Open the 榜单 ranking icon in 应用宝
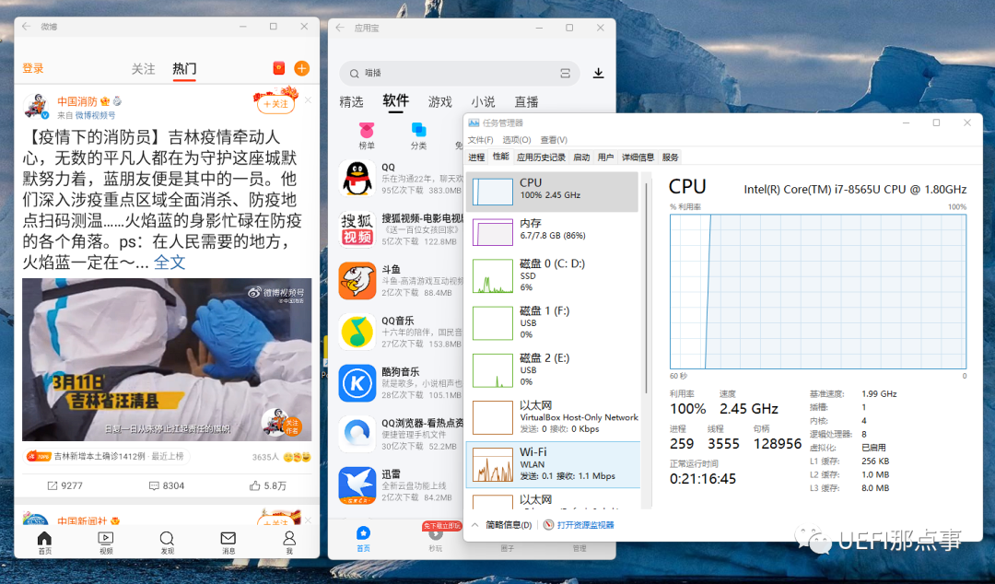 coord(367,132)
